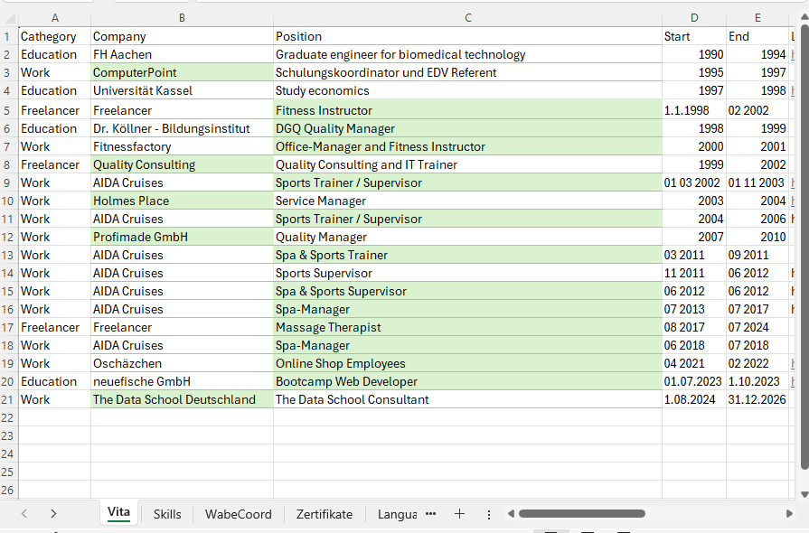Select the Universität Kassel cell
Image resolution: width=809 pixels, height=533 pixels.
click(182, 90)
